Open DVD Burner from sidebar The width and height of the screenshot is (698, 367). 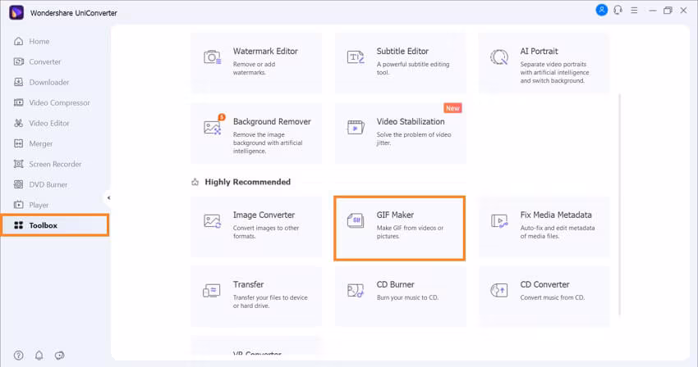click(40, 184)
